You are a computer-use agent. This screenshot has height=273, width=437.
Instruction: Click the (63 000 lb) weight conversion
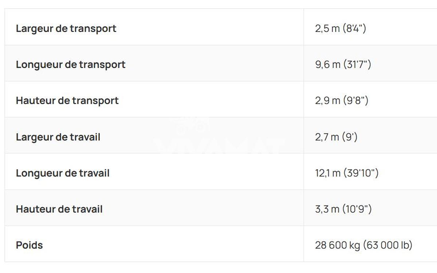point(388,245)
